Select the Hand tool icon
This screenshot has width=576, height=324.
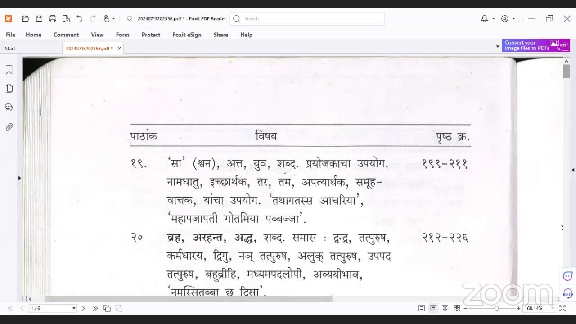pyautogui.click(x=107, y=18)
